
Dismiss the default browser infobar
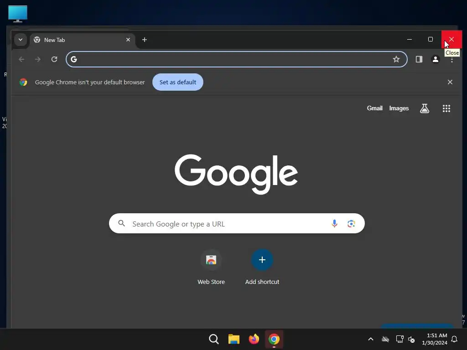pos(450,82)
